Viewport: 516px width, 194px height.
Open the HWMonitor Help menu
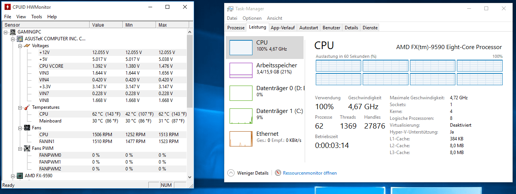coord(52,17)
